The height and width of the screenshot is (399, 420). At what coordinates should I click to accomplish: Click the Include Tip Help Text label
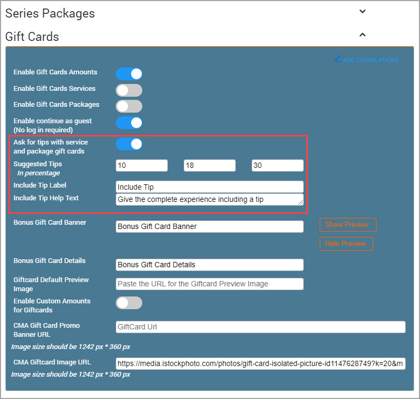(46, 198)
